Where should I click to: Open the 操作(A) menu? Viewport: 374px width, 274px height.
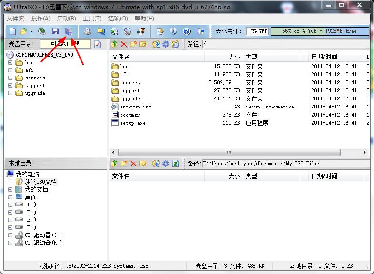point(41,19)
